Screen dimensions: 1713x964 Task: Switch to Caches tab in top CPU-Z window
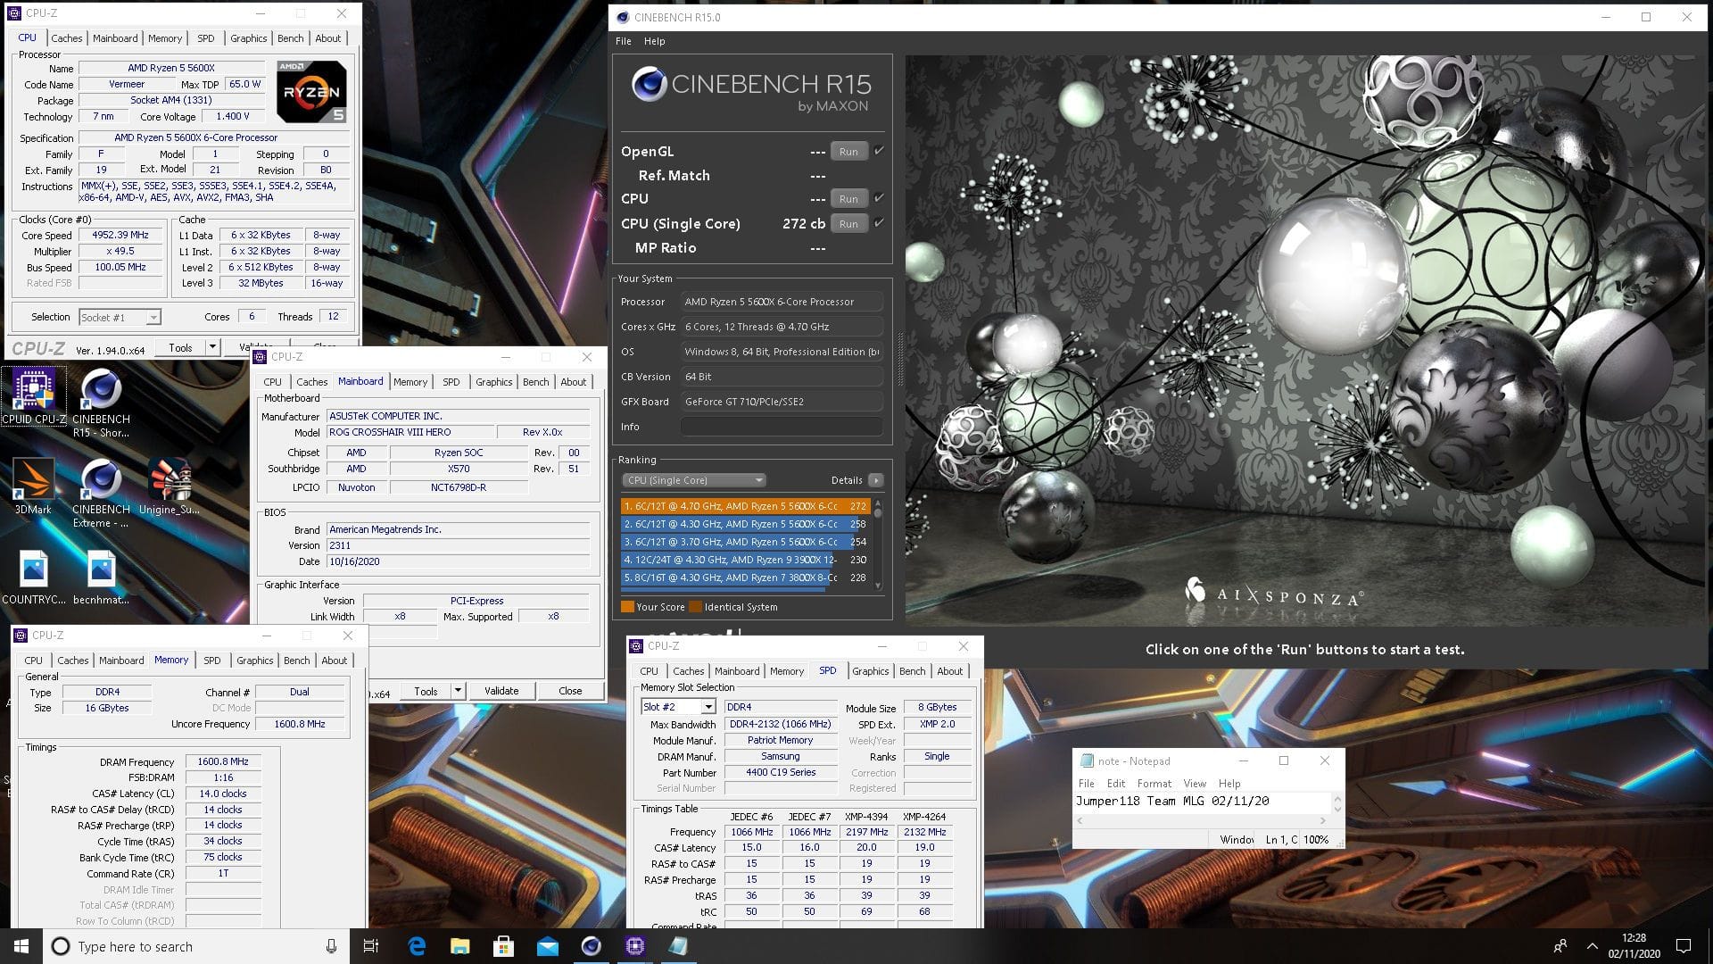pos(67,38)
